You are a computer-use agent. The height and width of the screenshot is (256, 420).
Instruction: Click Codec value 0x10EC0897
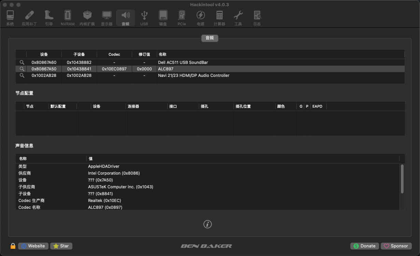(x=114, y=69)
